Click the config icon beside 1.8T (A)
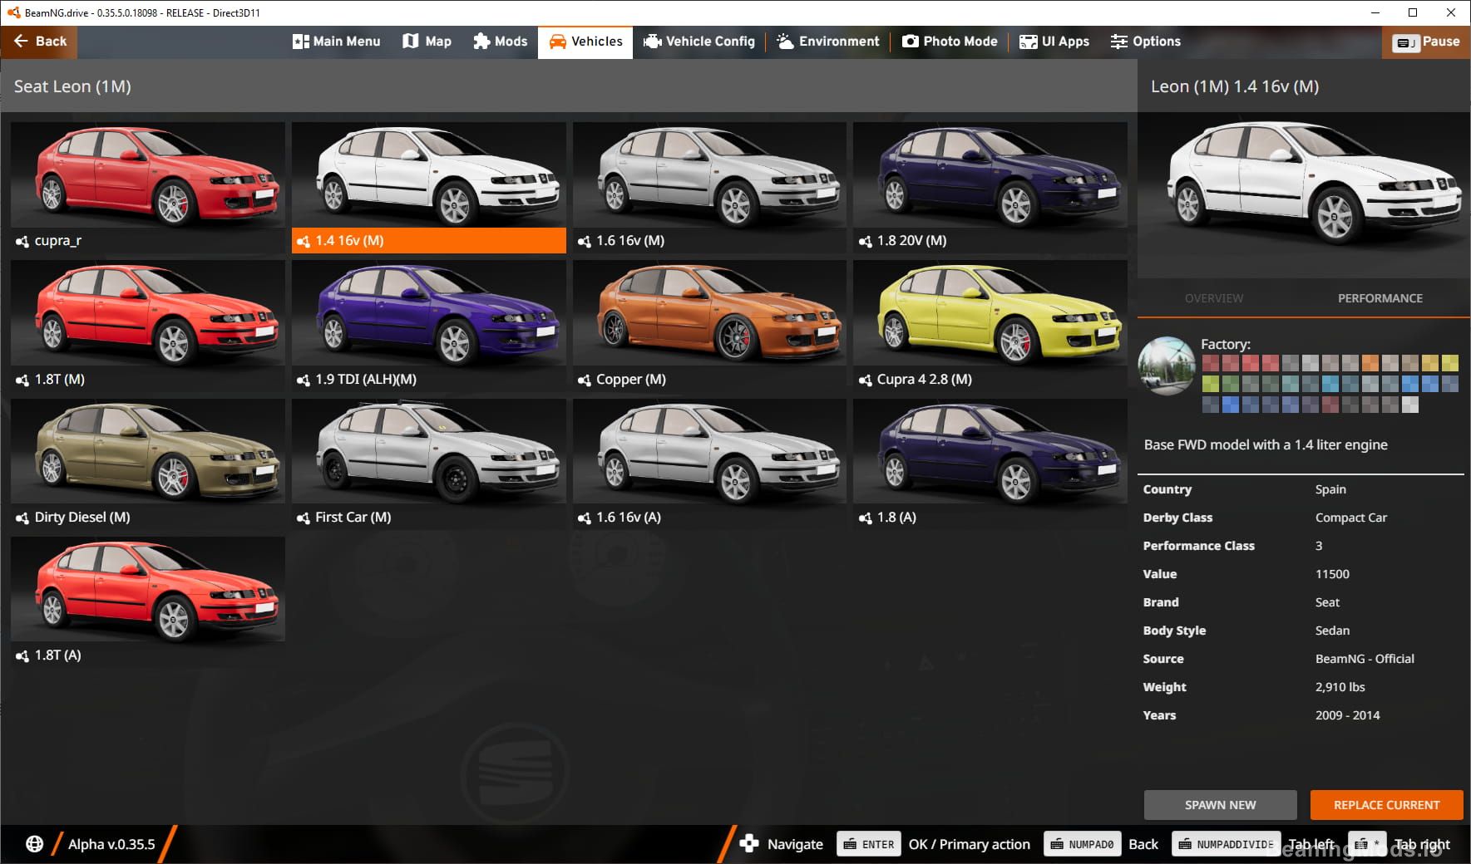The height and width of the screenshot is (864, 1471). [x=22, y=655]
